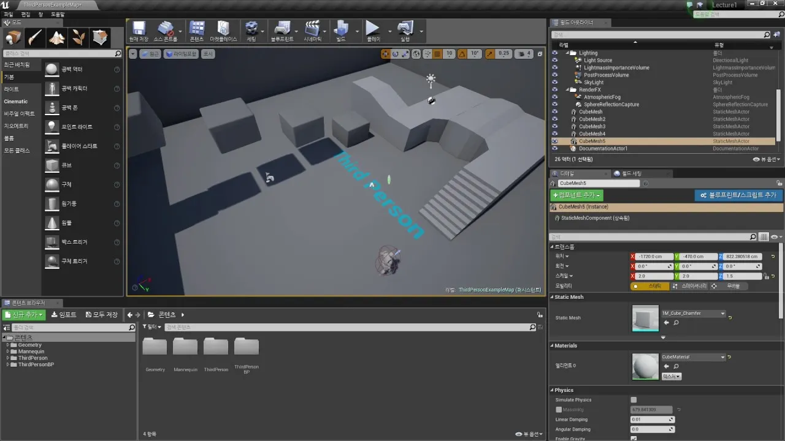Viewport: 785px width, 441px height.
Task: Click the Linear Damping value slider field
Action: coord(652,420)
